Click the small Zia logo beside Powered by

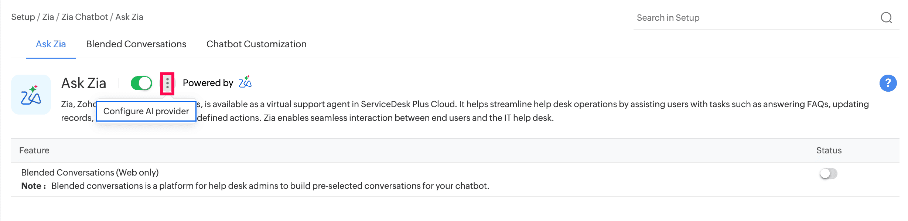click(x=245, y=82)
